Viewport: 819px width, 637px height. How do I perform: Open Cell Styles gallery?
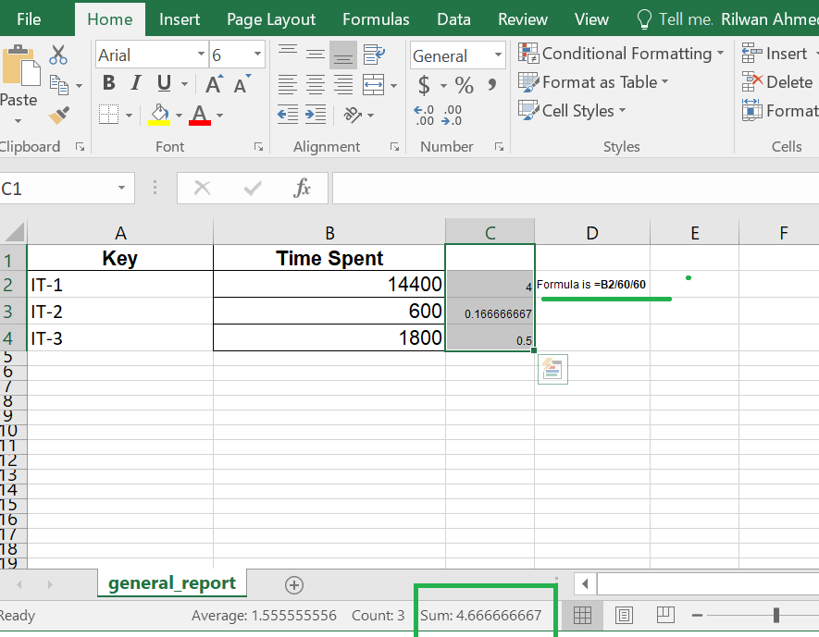572,111
